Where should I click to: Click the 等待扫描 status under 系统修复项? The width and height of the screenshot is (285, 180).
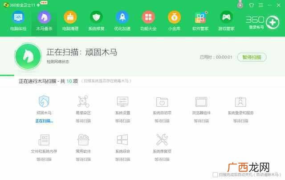(x=162, y=159)
